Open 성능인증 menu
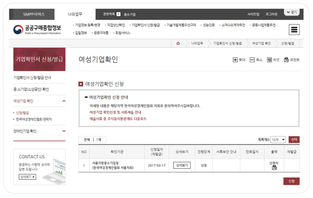The height and width of the screenshot is (198, 313). [x=209, y=25]
